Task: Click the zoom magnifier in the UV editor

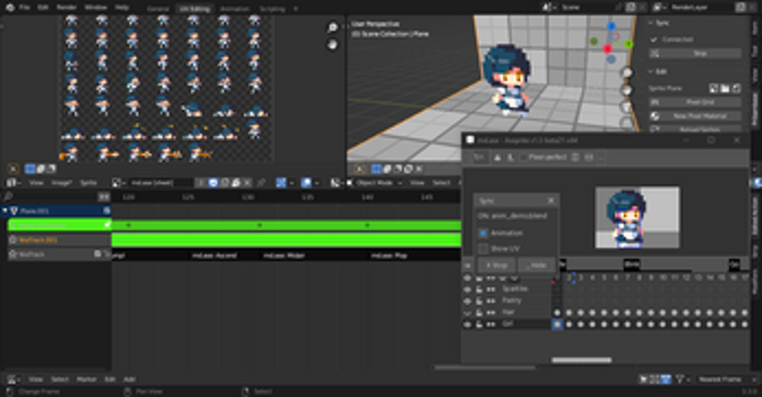Action: point(332,28)
